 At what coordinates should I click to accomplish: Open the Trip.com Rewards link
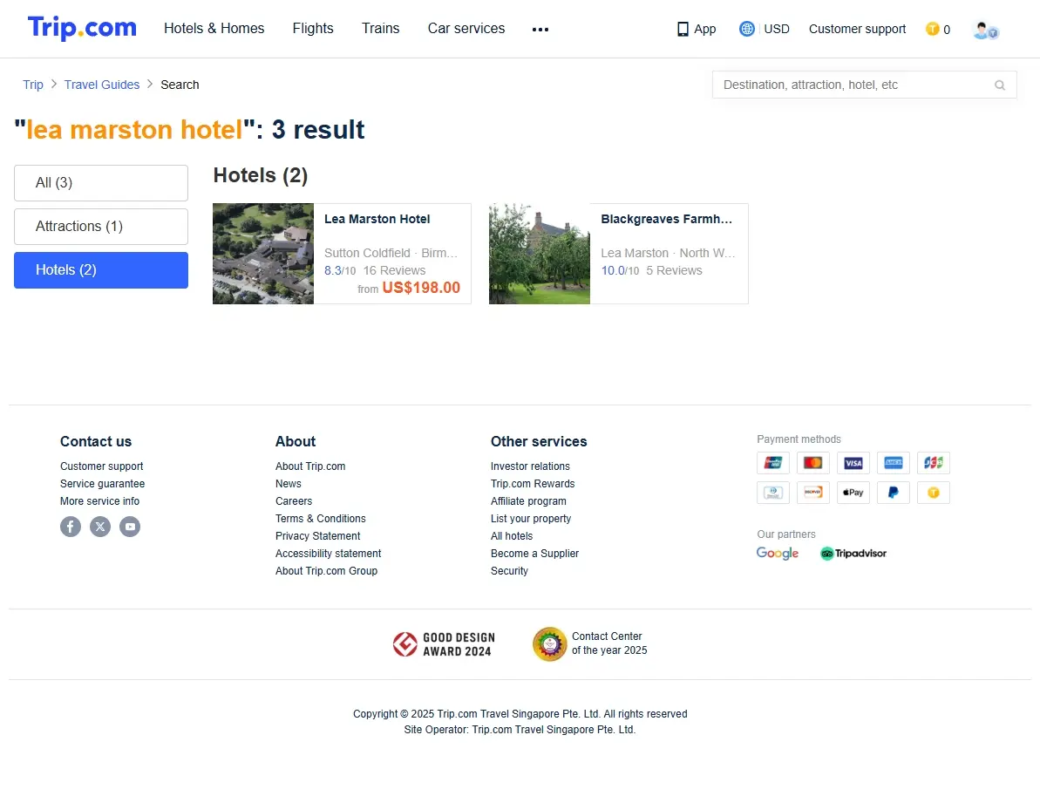pos(533,483)
